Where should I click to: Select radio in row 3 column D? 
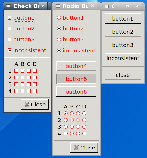point(84,127)
